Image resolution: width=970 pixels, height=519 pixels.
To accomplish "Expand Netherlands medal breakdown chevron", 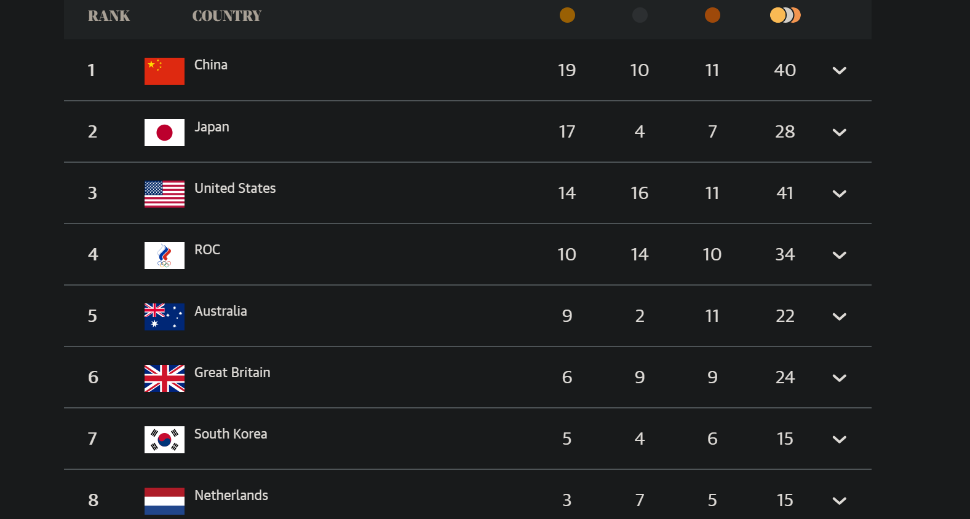I will [x=839, y=501].
